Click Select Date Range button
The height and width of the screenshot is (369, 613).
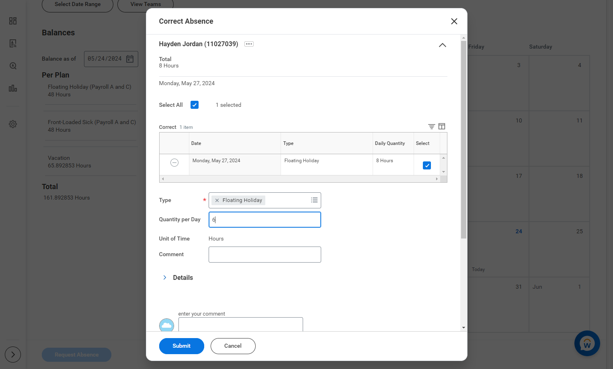pos(78,4)
